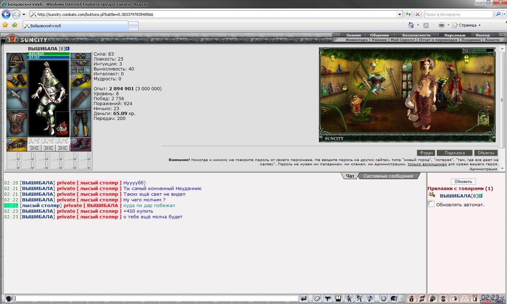
Task: Toggle the system messages exclamation icon
Action: point(338,299)
